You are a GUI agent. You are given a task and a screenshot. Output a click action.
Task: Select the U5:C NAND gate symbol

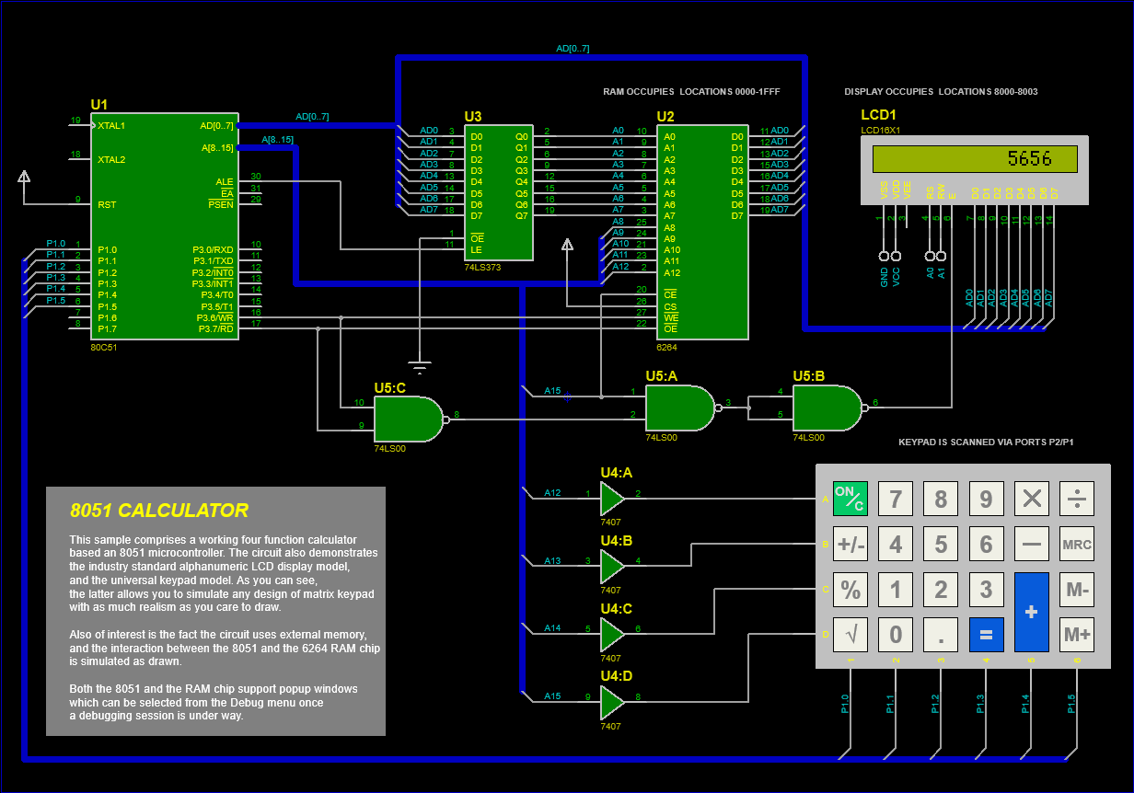(407, 419)
